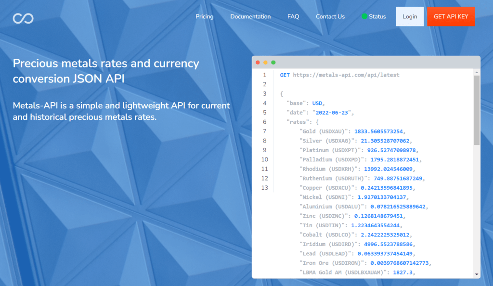Click the GET keyword in the code

(285, 75)
